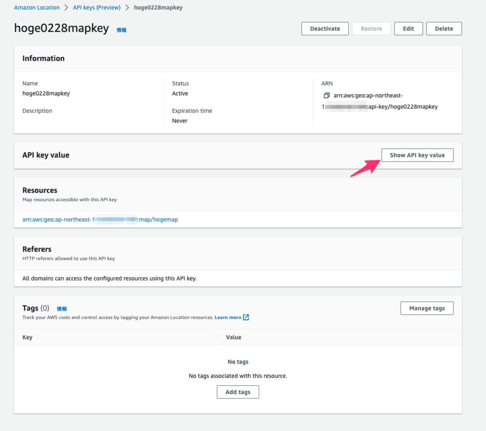Click the Value column header in Tags table
This screenshot has width=486, height=431.
[234, 337]
